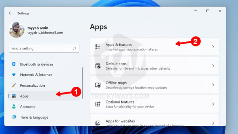Click the Apps for websites icon
Screen dimensions: 238x134
(98, 123)
